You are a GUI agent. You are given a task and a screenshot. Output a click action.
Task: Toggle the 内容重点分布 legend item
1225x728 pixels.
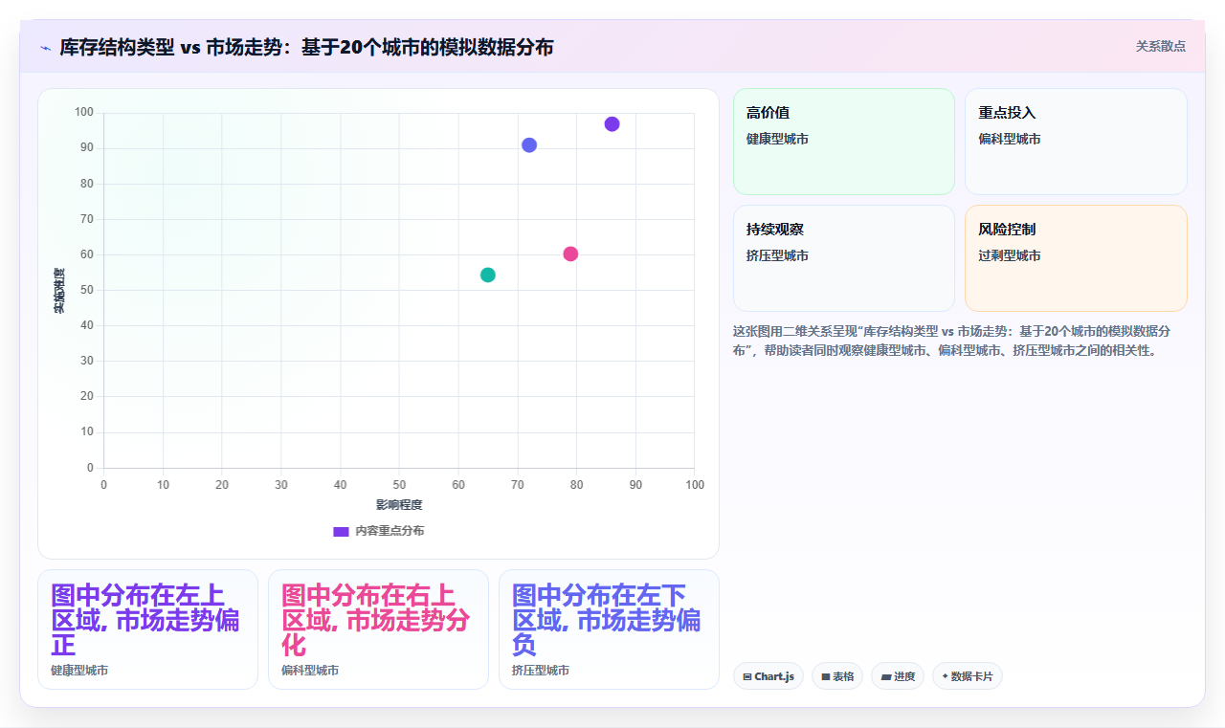point(378,531)
